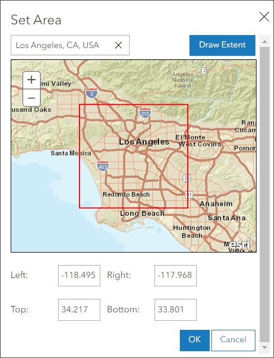Click the Interstate 210 shield on map
Image resolution: width=274 pixels, height=358 pixels.
(145, 113)
